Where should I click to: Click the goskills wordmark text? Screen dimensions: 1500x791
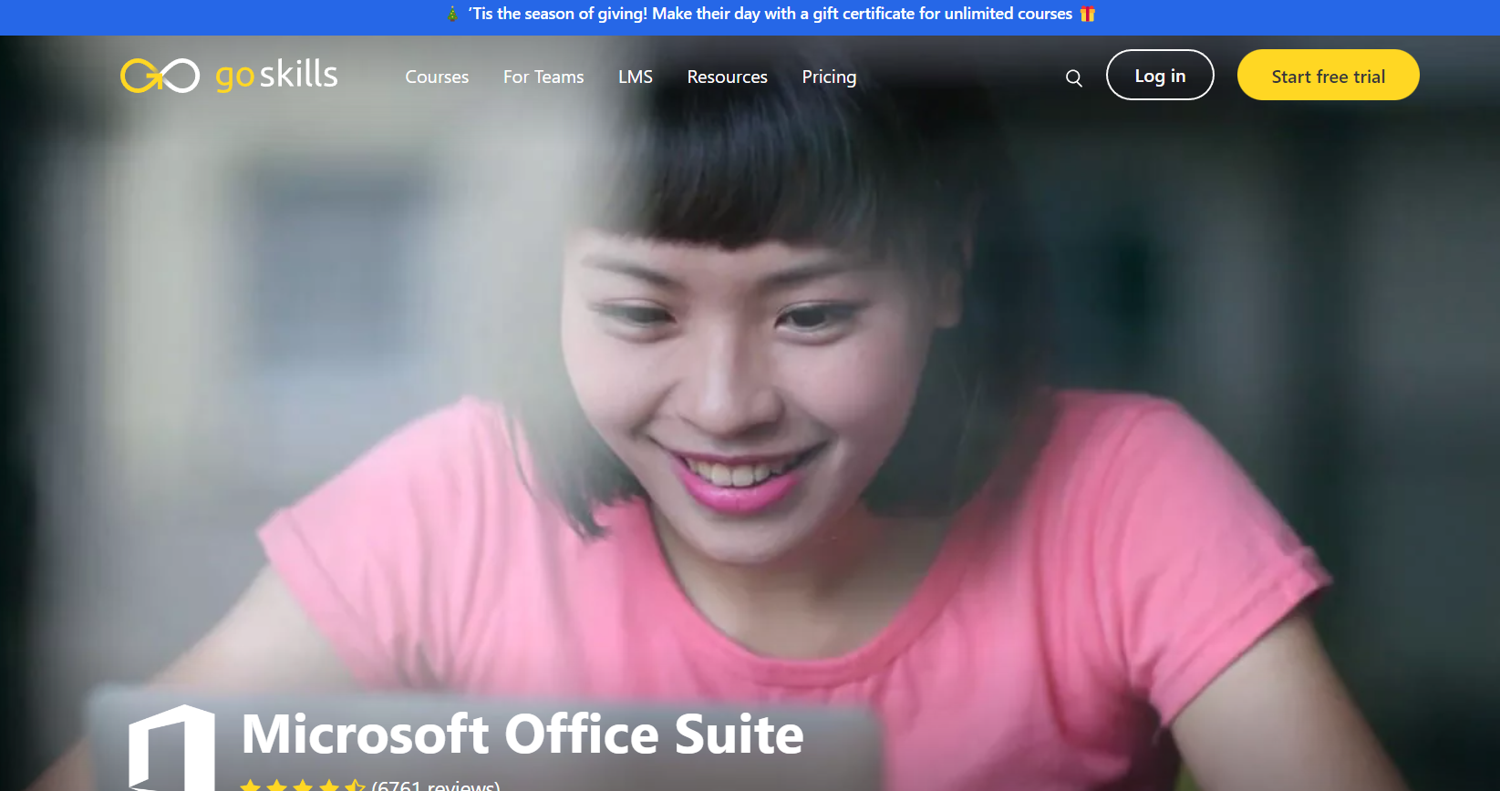pyautogui.click(x=276, y=76)
